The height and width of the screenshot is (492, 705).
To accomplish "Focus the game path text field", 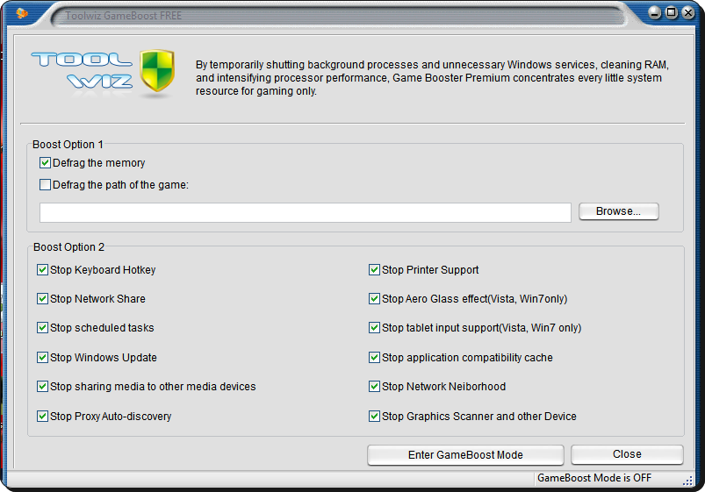I will pos(306,212).
